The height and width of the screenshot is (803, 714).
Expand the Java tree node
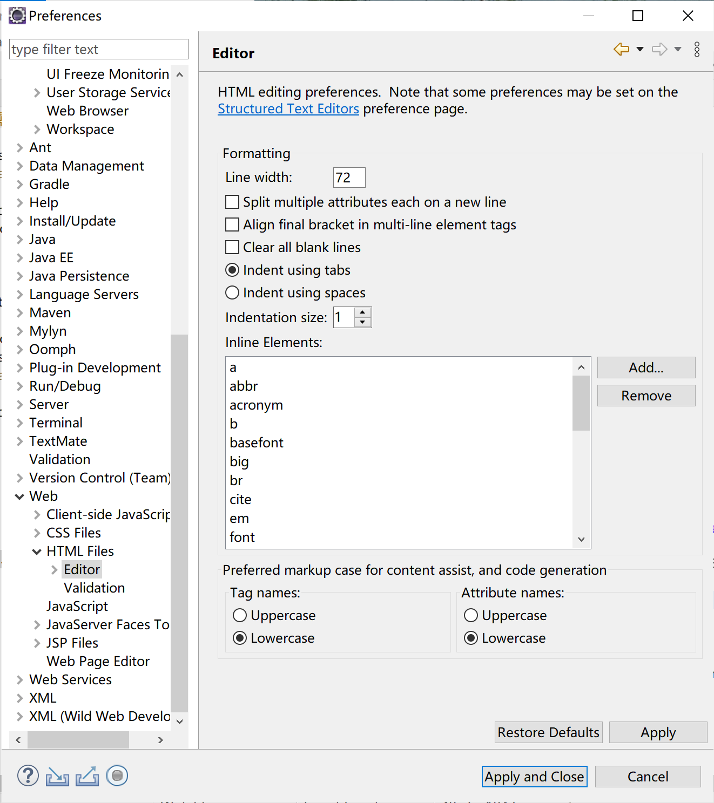19,240
